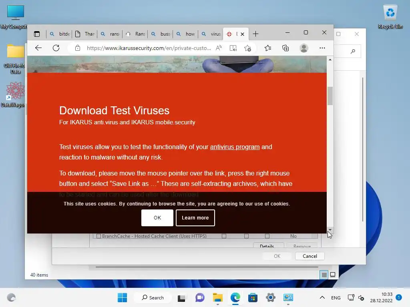This screenshot has width=410, height=307.
Task: Click Details button in the firewall dialog
Action: tap(268, 245)
